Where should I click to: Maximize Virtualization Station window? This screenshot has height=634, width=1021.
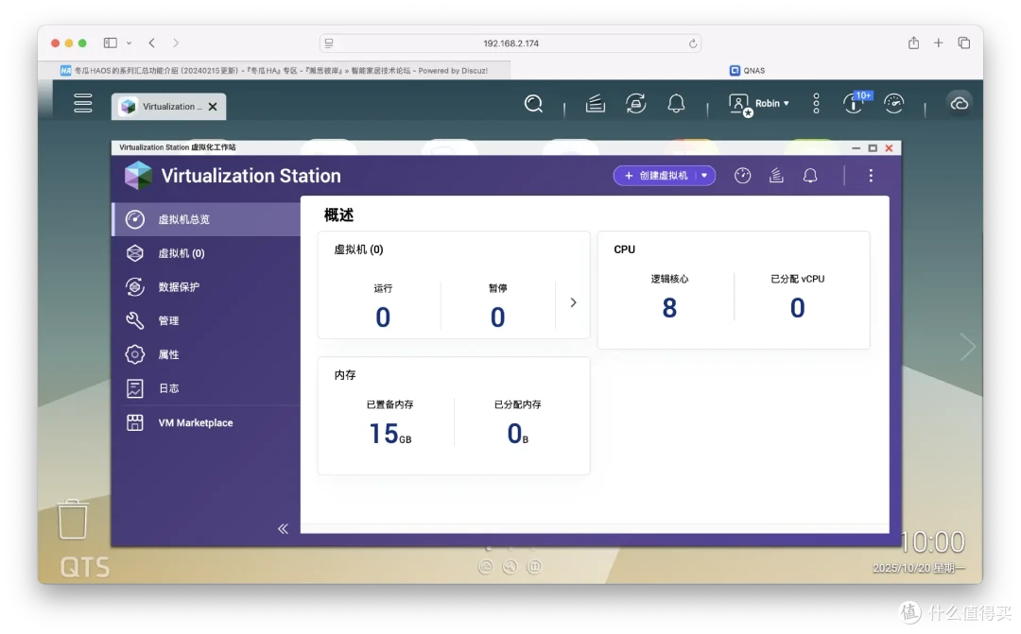click(873, 148)
